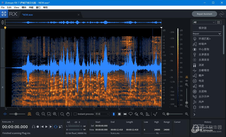Close the NEW.wav tab

tap(79, 15)
